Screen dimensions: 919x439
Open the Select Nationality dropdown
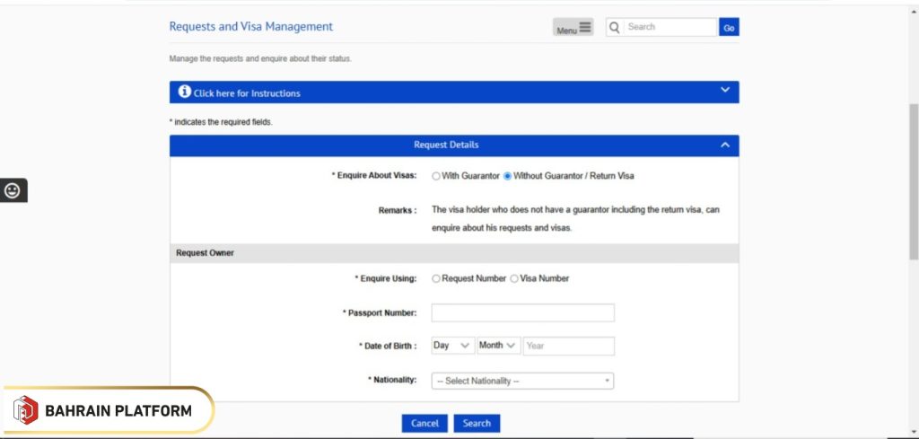[522, 381]
